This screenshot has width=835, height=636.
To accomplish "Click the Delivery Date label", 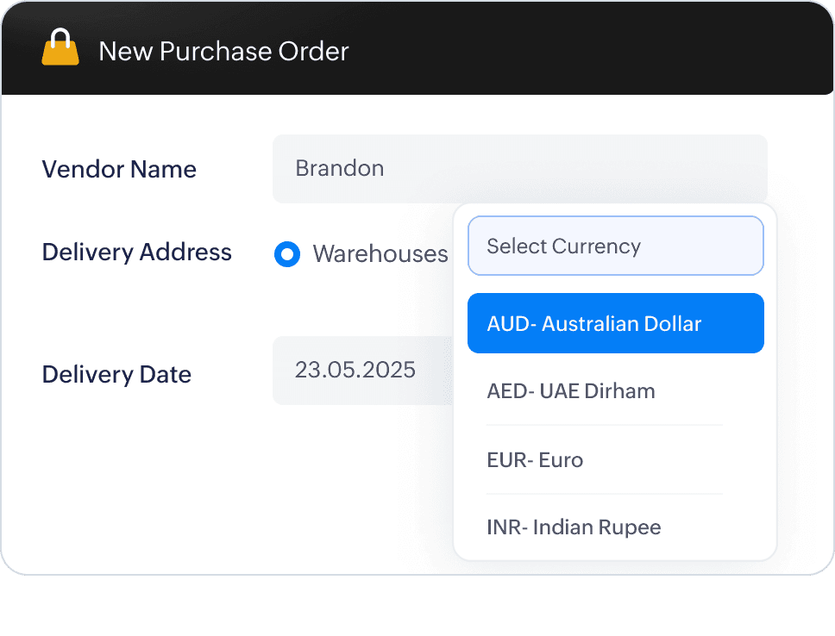I will pyautogui.click(x=116, y=375).
